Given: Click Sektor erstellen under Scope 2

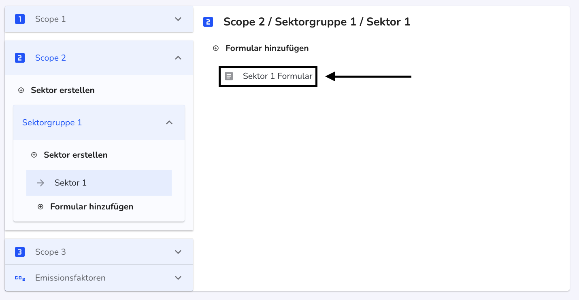Looking at the screenshot, I should tap(63, 90).
